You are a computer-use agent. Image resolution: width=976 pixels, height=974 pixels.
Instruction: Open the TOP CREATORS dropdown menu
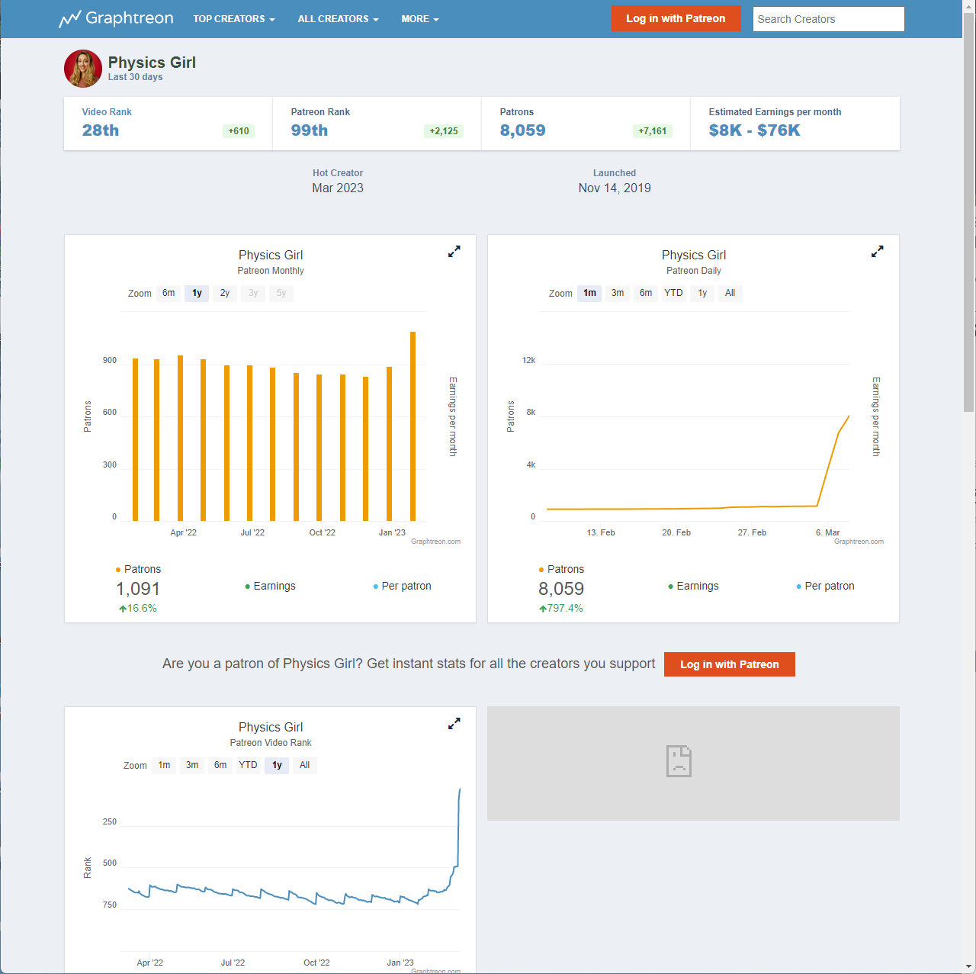point(234,19)
